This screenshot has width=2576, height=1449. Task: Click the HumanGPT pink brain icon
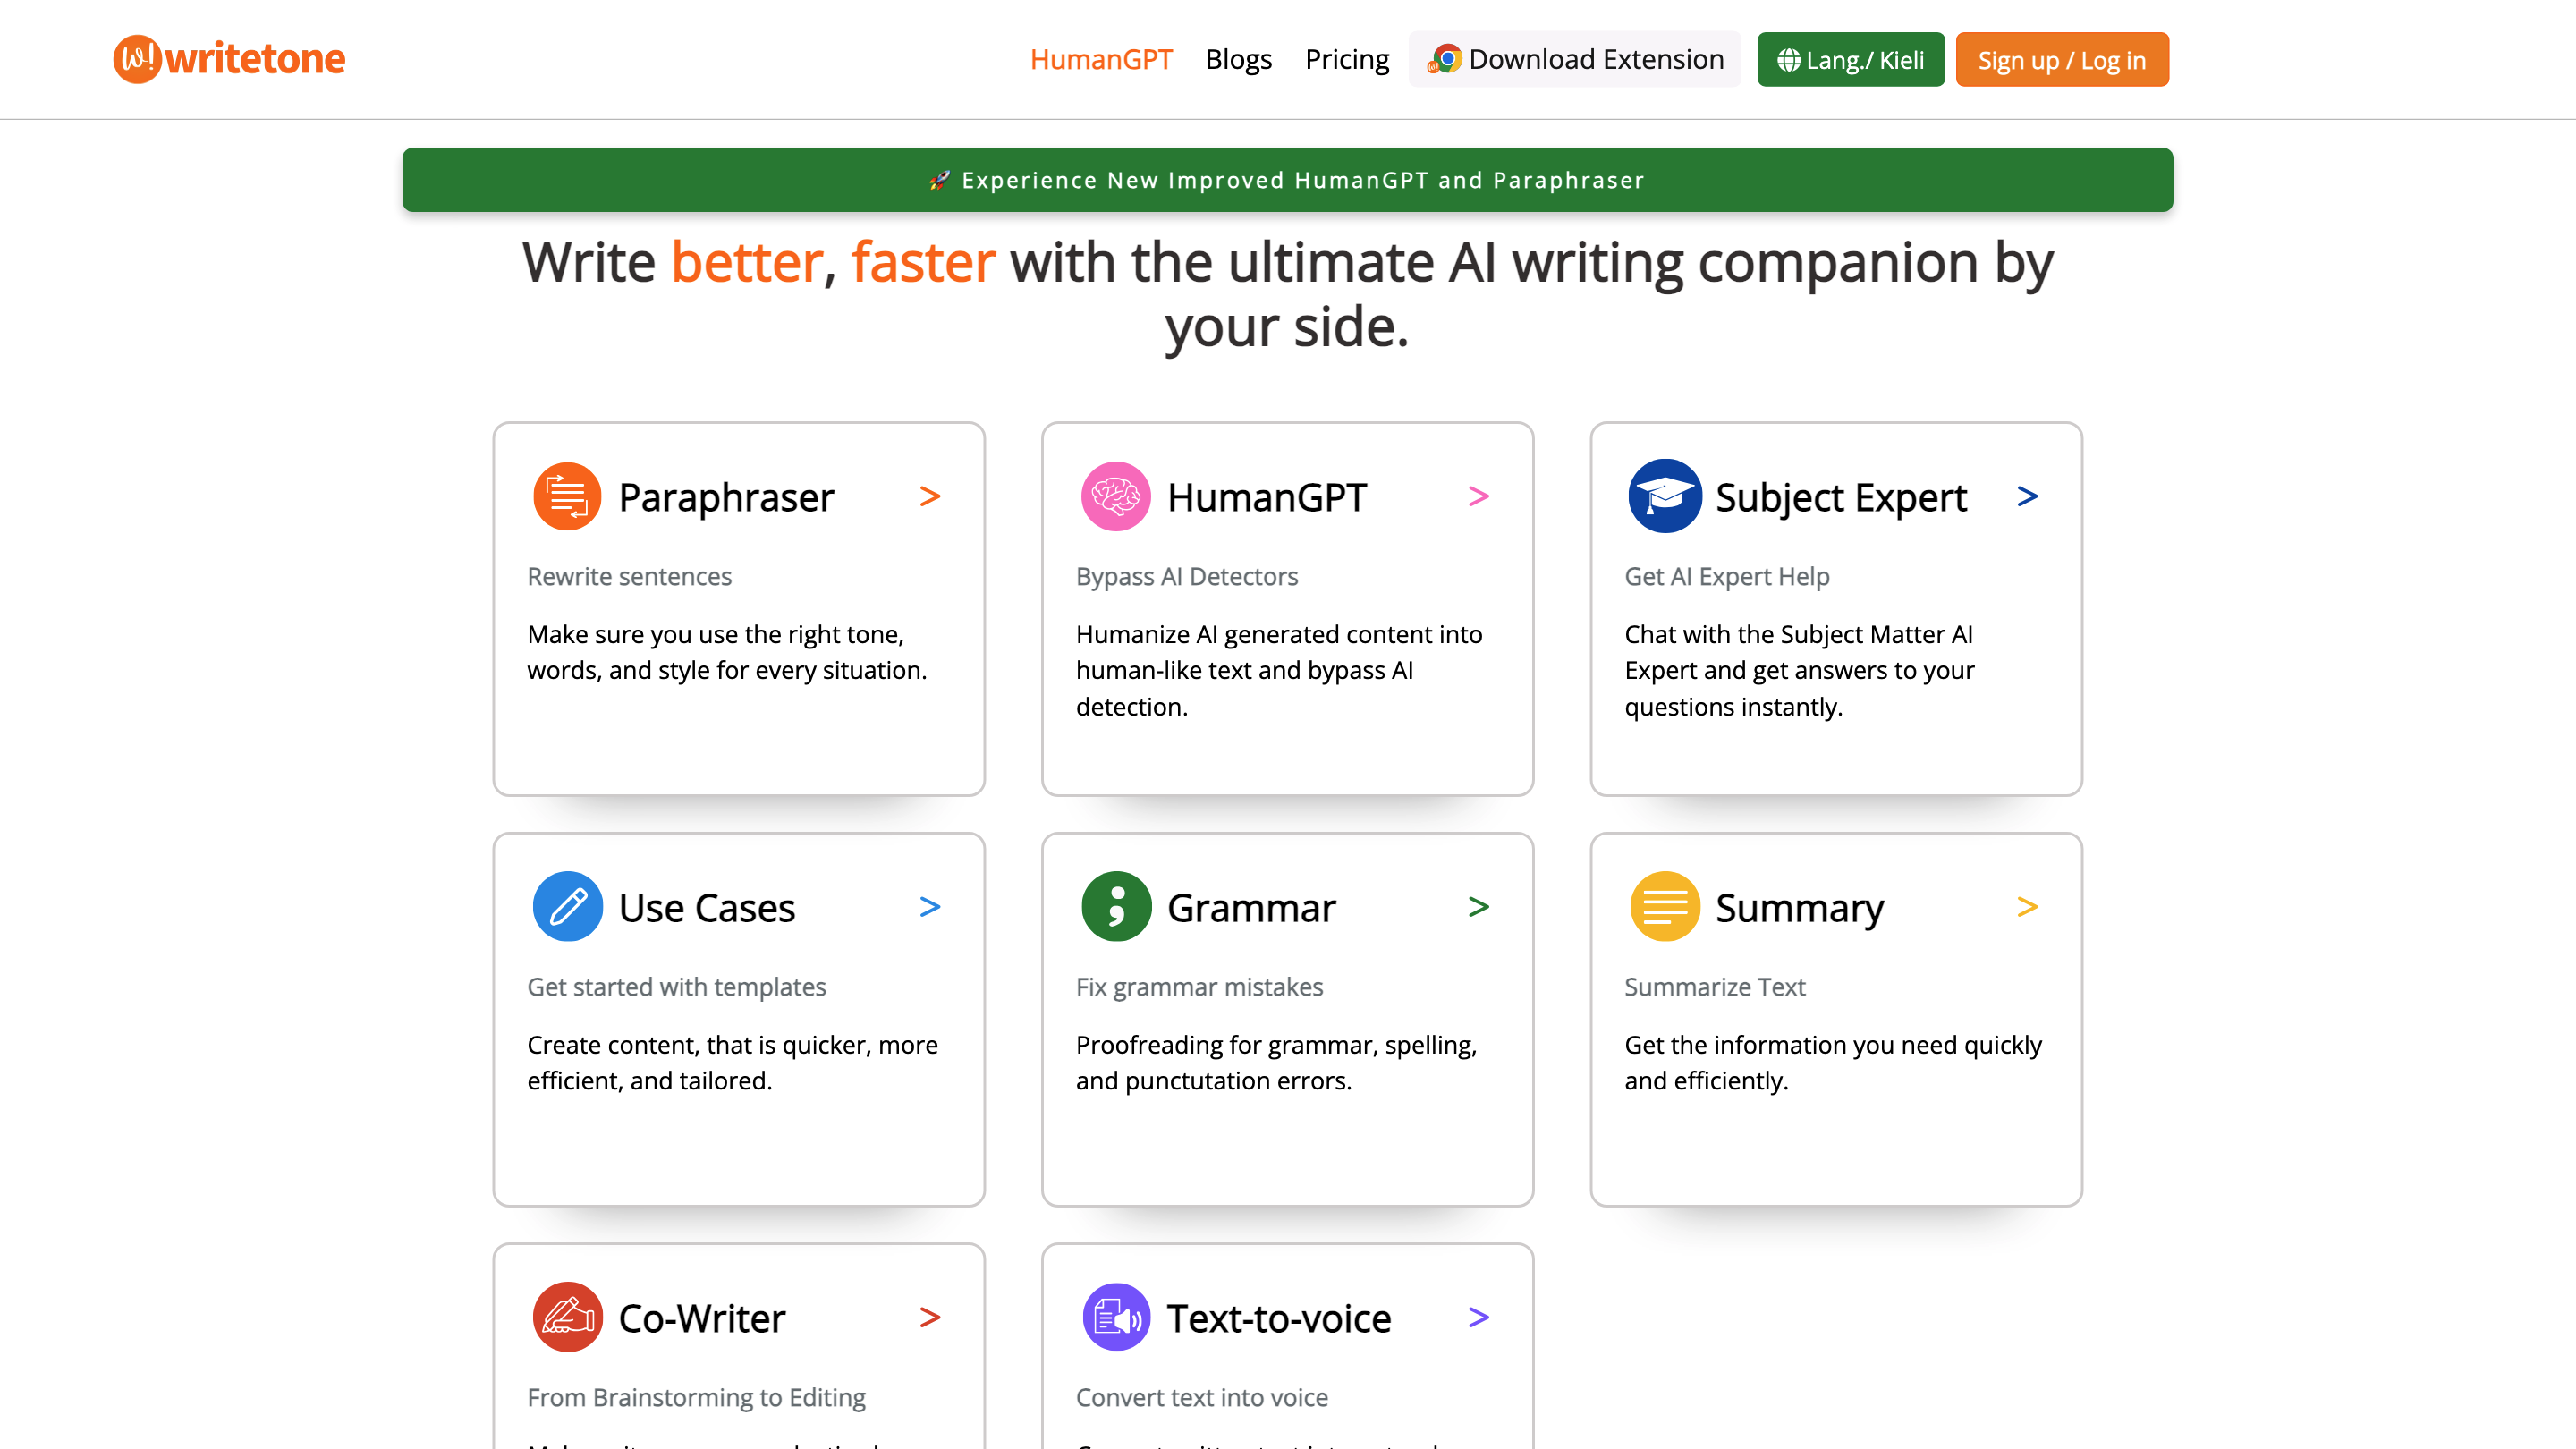[x=1115, y=496]
